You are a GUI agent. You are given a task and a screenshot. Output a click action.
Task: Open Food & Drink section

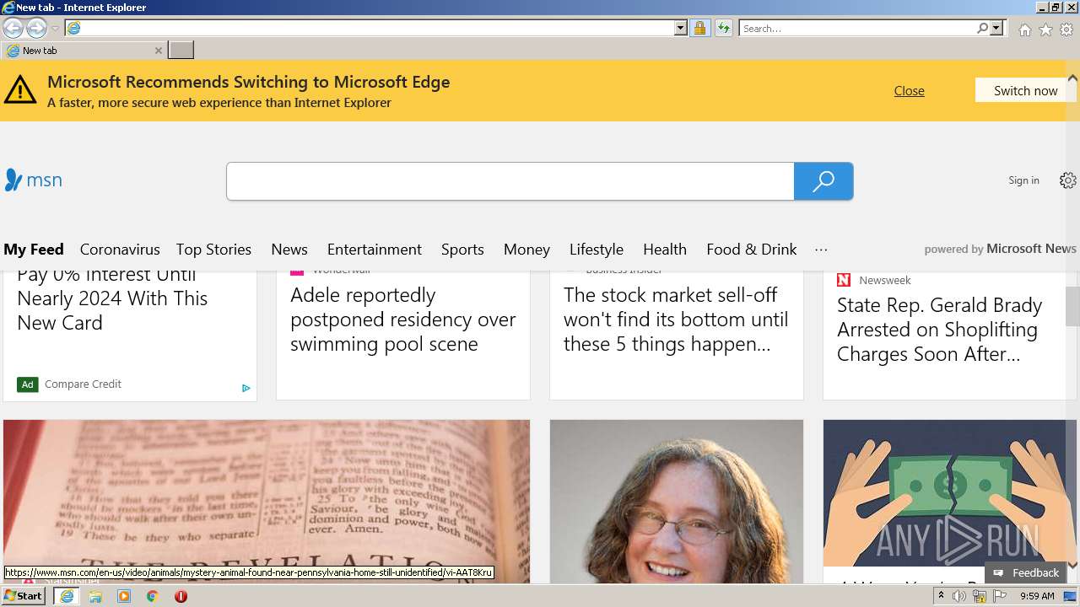(x=752, y=250)
